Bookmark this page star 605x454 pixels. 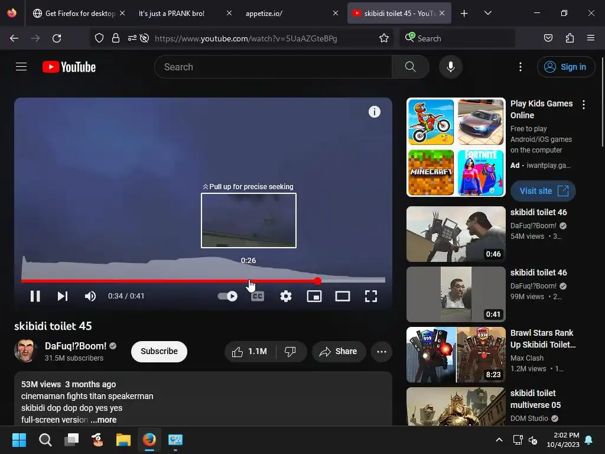click(x=383, y=38)
